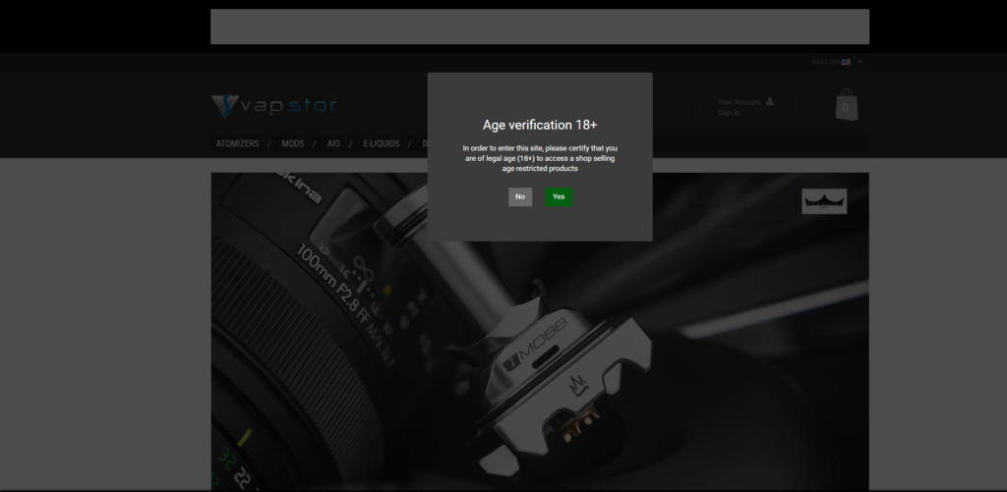Click the Sign in link
Screen dimensions: 1007x492
coord(729,113)
